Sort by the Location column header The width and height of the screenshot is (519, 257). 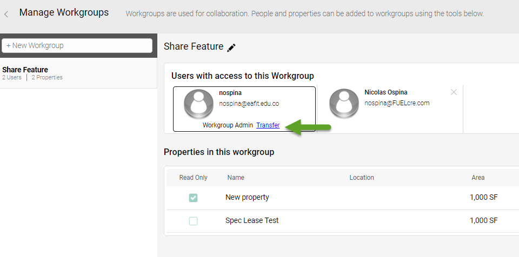coord(362,178)
